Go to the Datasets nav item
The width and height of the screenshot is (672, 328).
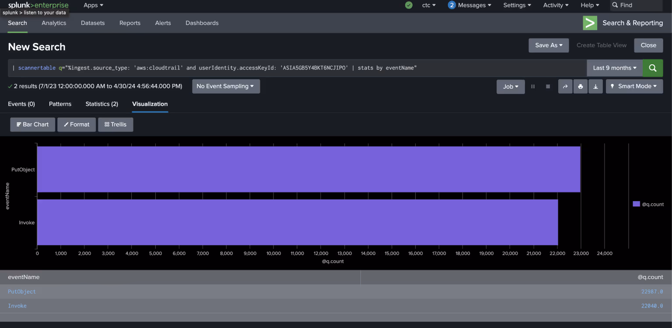click(93, 23)
